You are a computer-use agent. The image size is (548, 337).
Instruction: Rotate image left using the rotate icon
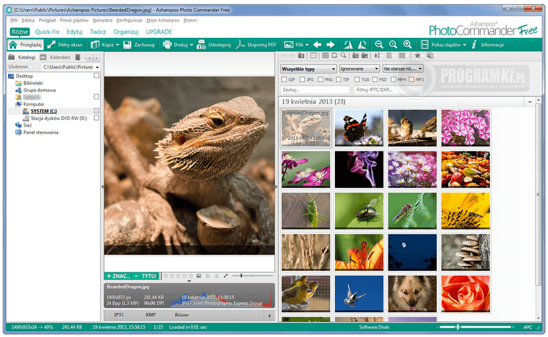point(348,44)
